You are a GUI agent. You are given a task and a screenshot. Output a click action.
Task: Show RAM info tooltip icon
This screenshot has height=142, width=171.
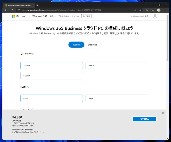click(28, 87)
